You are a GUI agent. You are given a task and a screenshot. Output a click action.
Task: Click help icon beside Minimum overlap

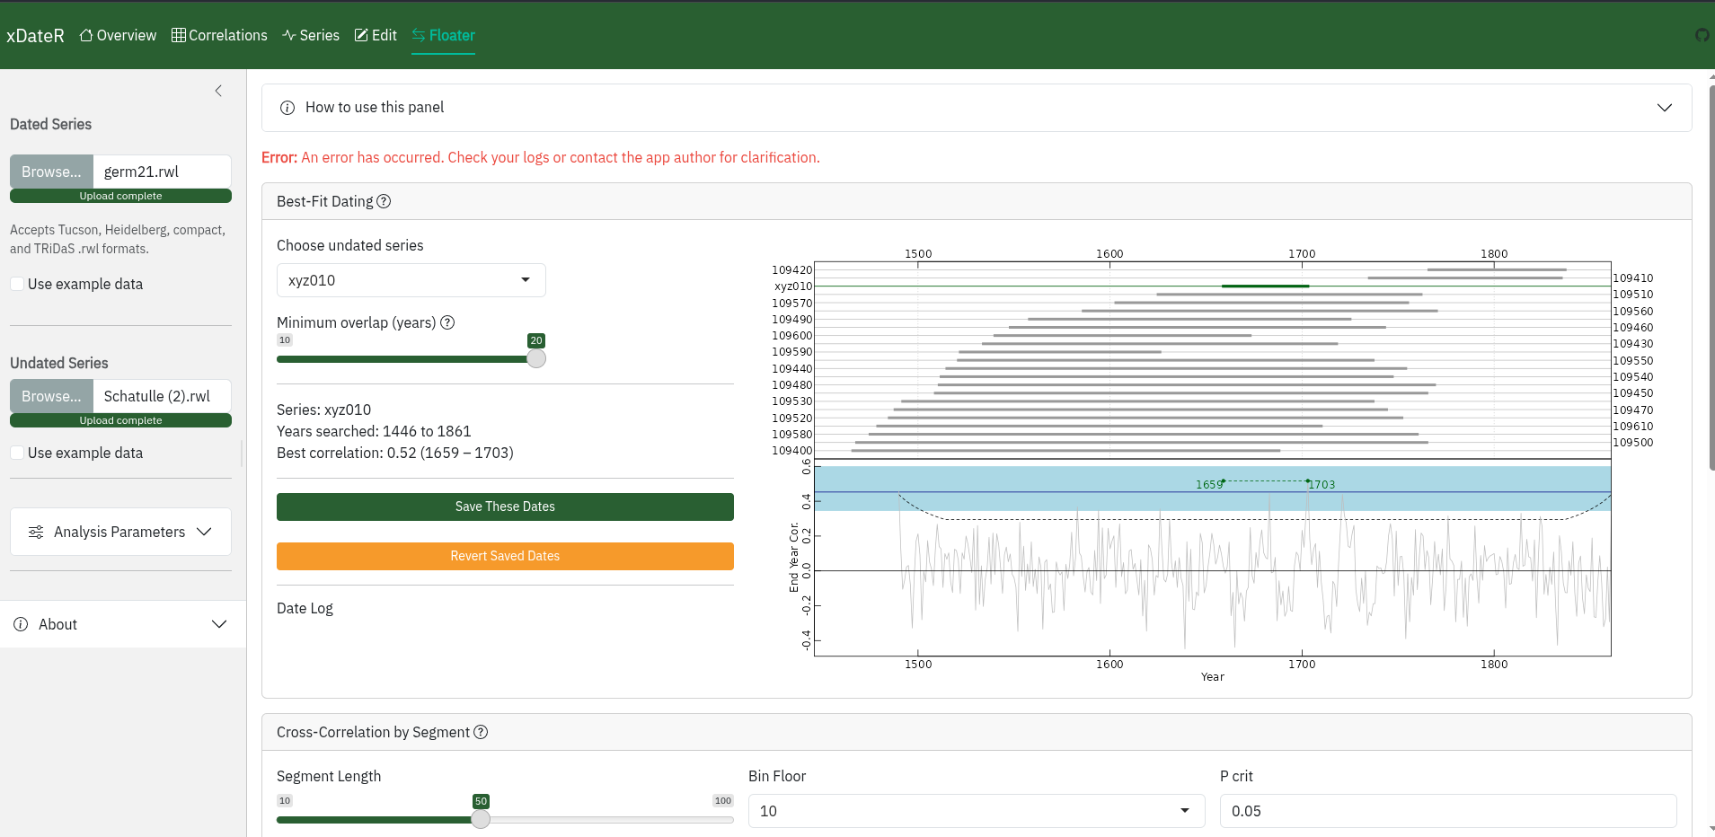pos(447,322)
